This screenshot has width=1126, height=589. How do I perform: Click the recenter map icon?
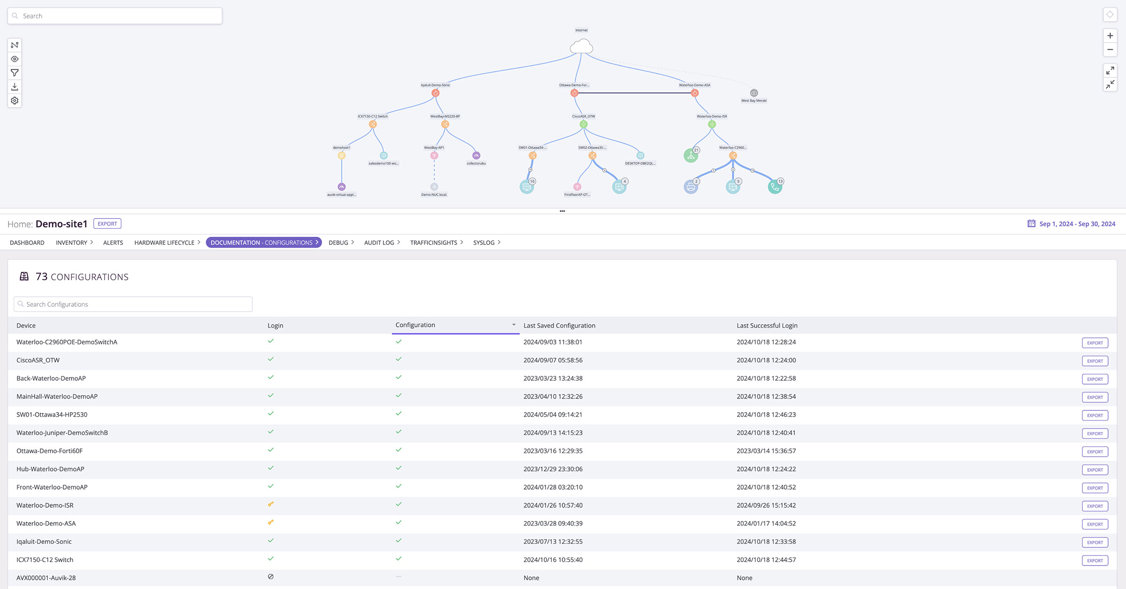1110,14
